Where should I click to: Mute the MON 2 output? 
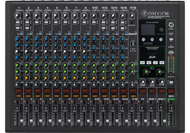tap(162, 91)
